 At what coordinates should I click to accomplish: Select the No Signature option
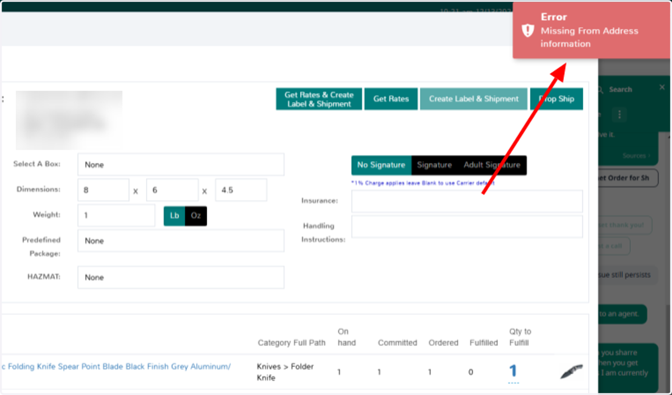tap(381, 165)
